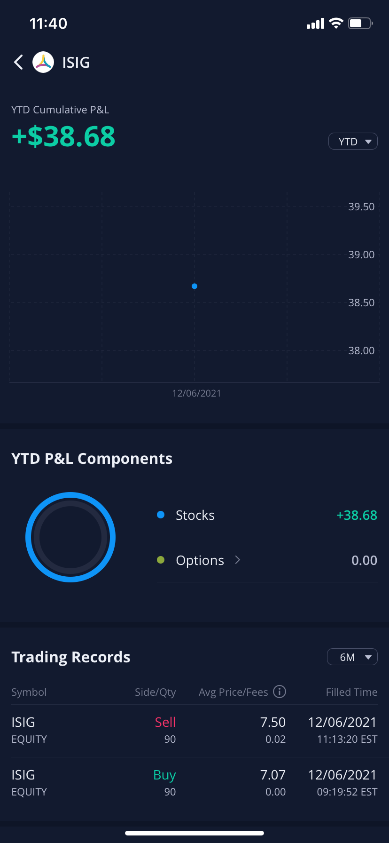The height and width of the screenshot is (843, 389).
Task: Tap the blue P&L donut chart
Action: [70, 537]
